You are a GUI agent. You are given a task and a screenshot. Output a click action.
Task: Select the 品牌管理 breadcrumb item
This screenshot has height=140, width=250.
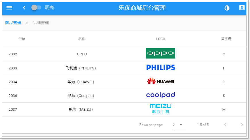(x=41, y=23)
